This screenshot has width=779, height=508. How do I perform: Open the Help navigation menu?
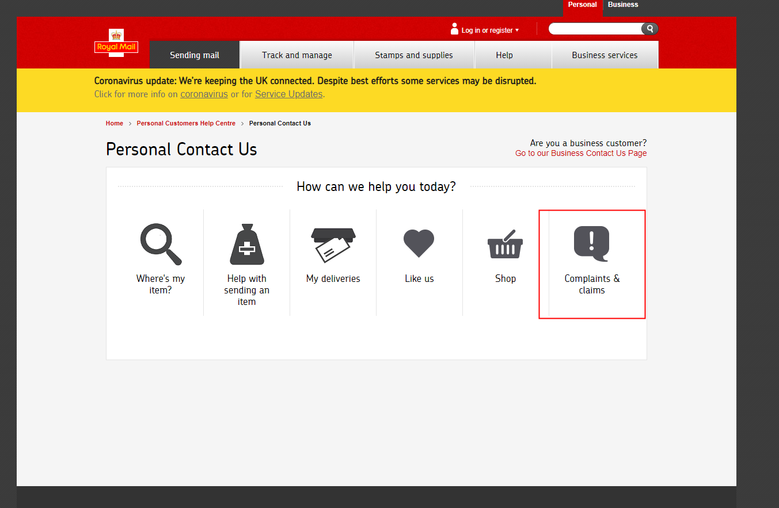(504, 55)
